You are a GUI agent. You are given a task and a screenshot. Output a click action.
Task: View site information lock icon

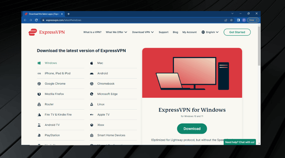43,20
